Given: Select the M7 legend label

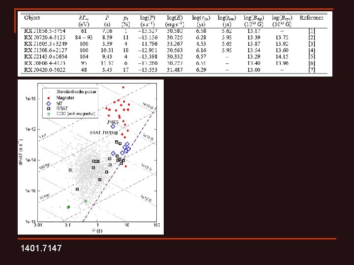Looking at the screenshot, I should click(x=59, y=104).
